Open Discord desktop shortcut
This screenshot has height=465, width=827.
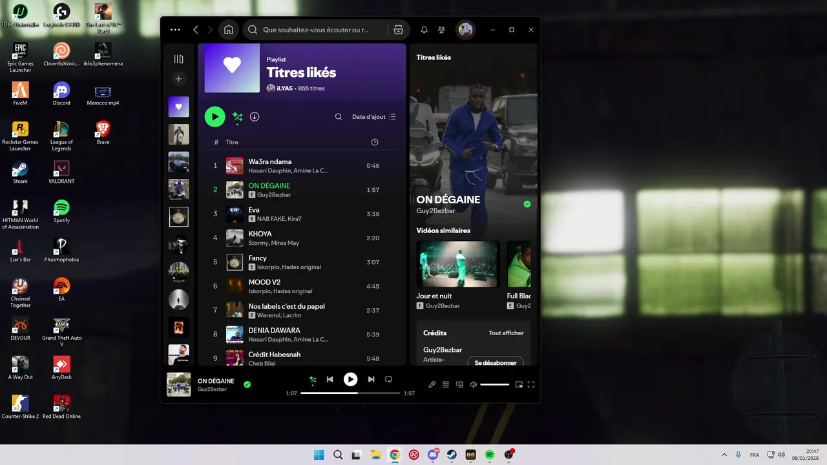coord(61,94)
